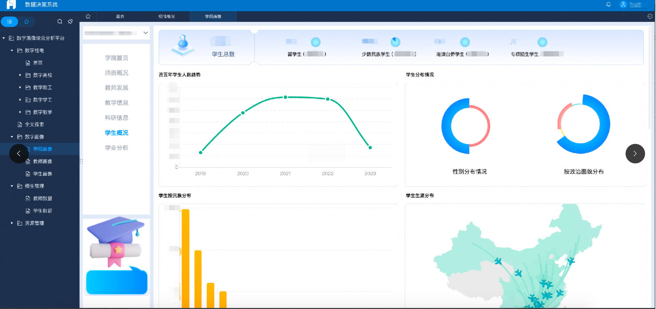Expand the 数字高校 tree folder
656x309 pixels.
(20, 75)
